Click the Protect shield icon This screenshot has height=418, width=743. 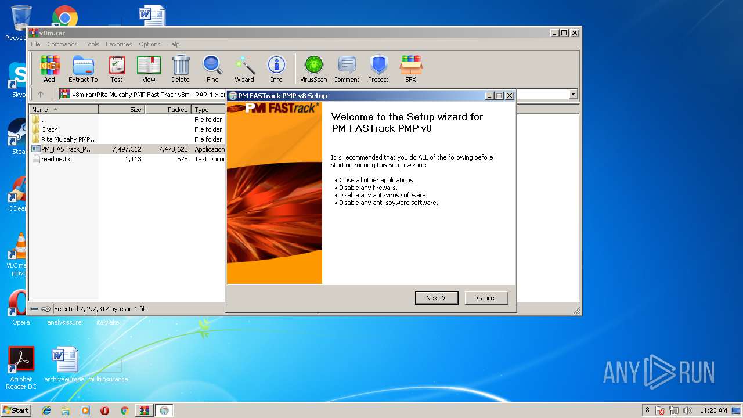coord(378,69)
